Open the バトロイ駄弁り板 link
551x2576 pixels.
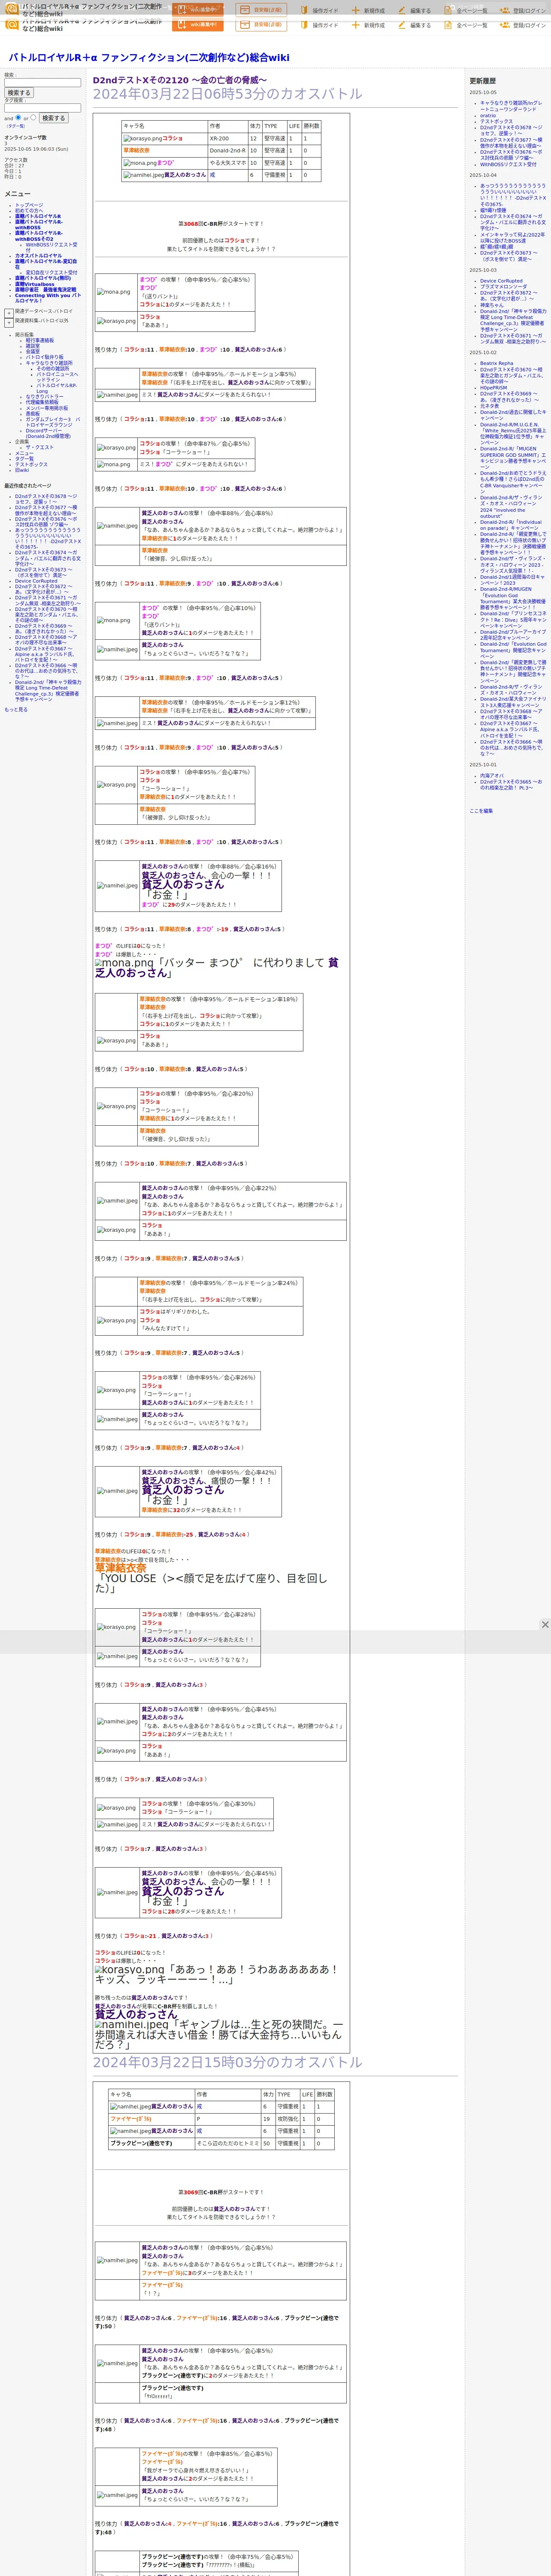[44, 358]
